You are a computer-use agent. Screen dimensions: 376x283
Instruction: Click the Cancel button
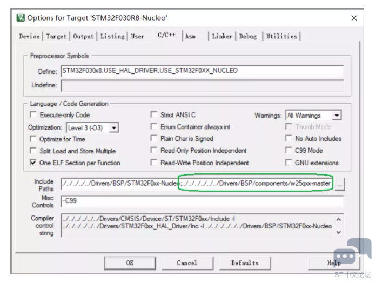click(187, 263)
